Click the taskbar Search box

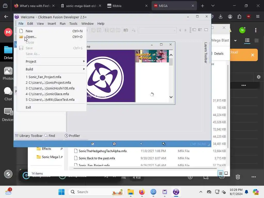pos(96,192)
